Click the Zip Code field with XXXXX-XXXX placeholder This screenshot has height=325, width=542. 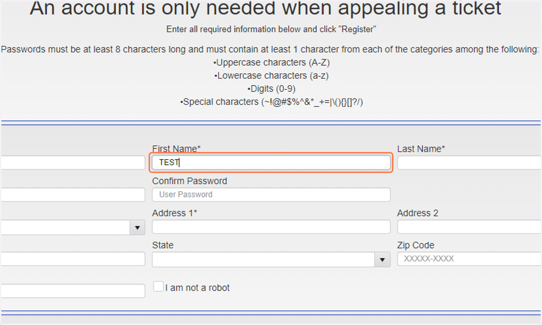469,259
